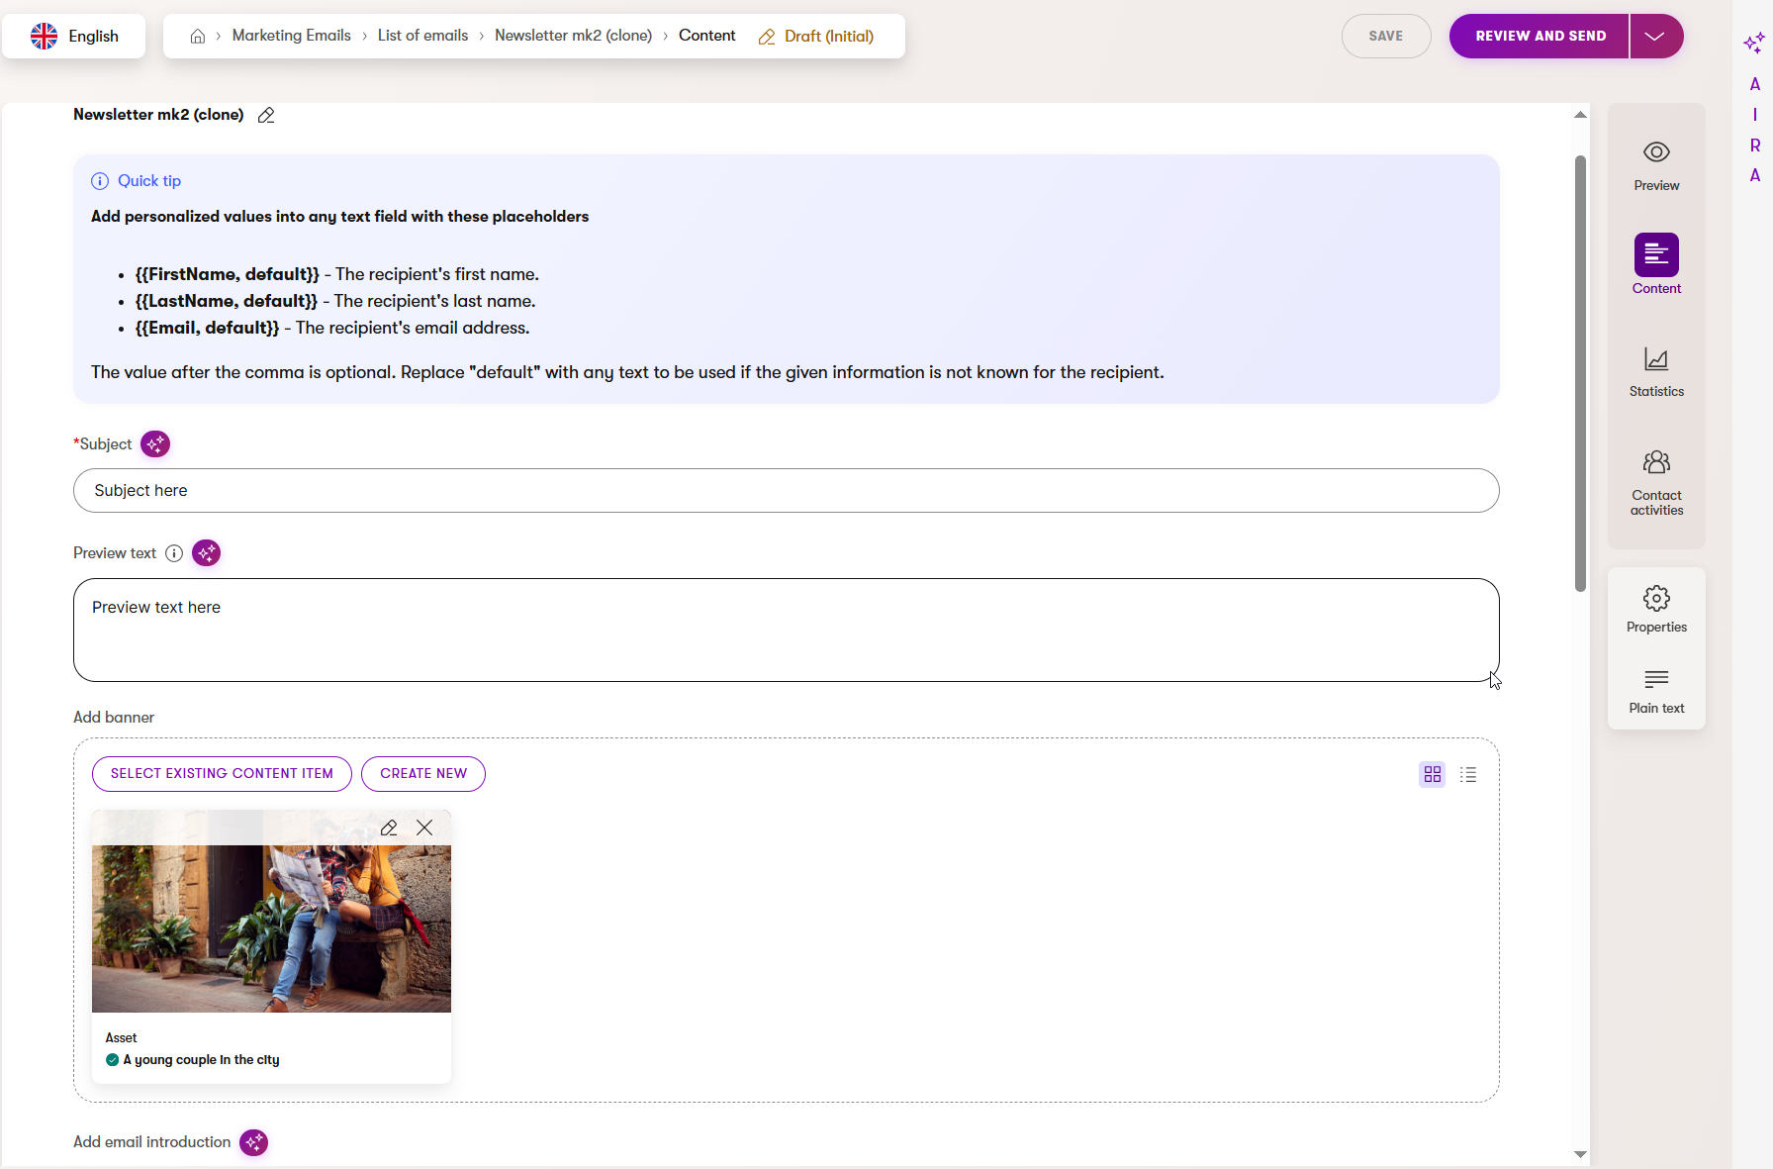Open AIRA assistant sparkle icon
Image resolution: width=1773 pixels, height=1169 pixels.
click(1754, 43)
